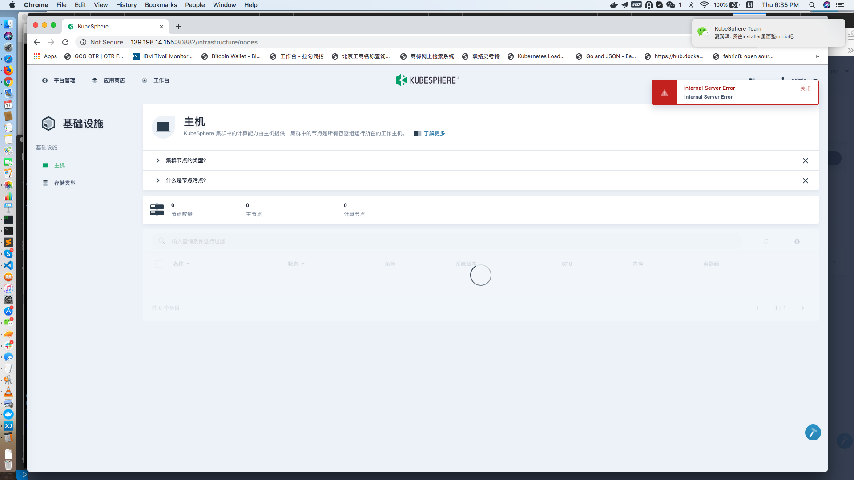
Task: Click the 基础设施 cube icon
Action: 48,124
